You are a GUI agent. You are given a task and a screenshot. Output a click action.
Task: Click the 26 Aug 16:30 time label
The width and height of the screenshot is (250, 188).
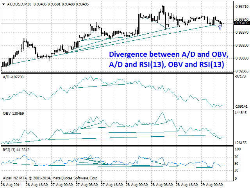point(37,185)
